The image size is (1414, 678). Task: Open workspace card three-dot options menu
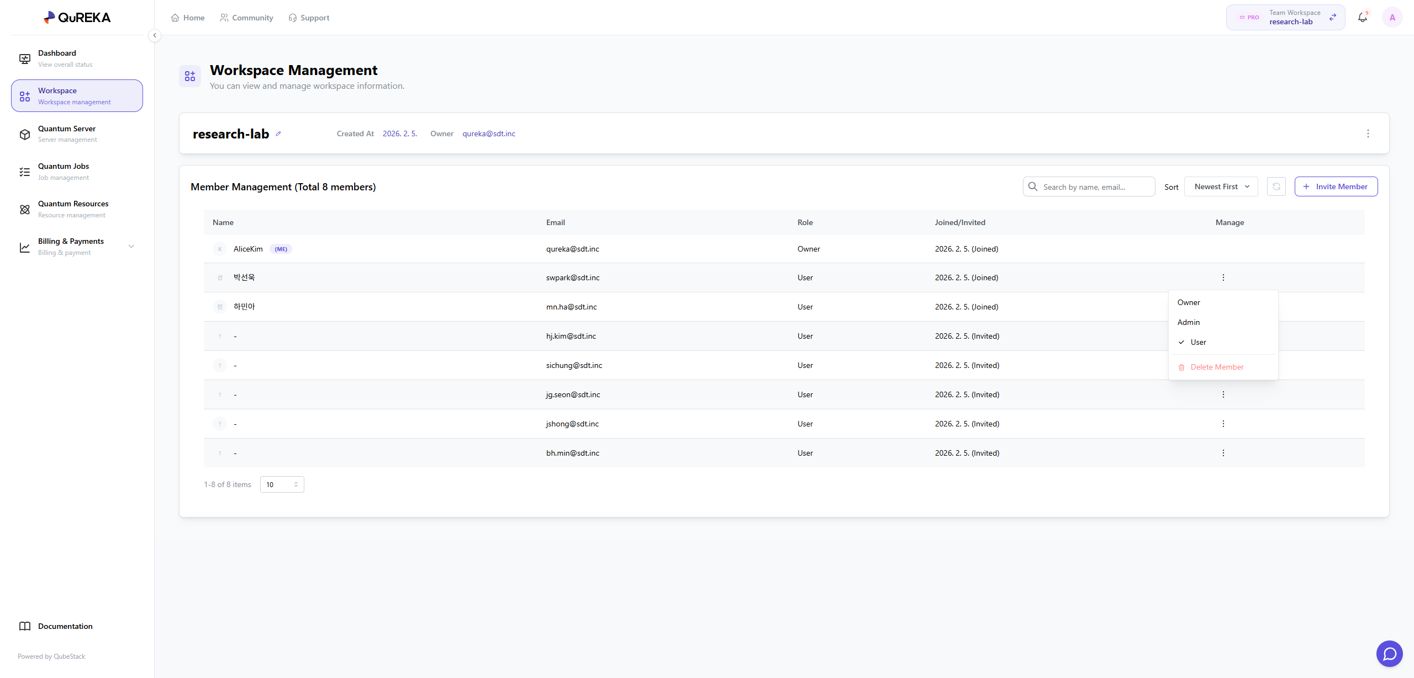point(1368,134)
